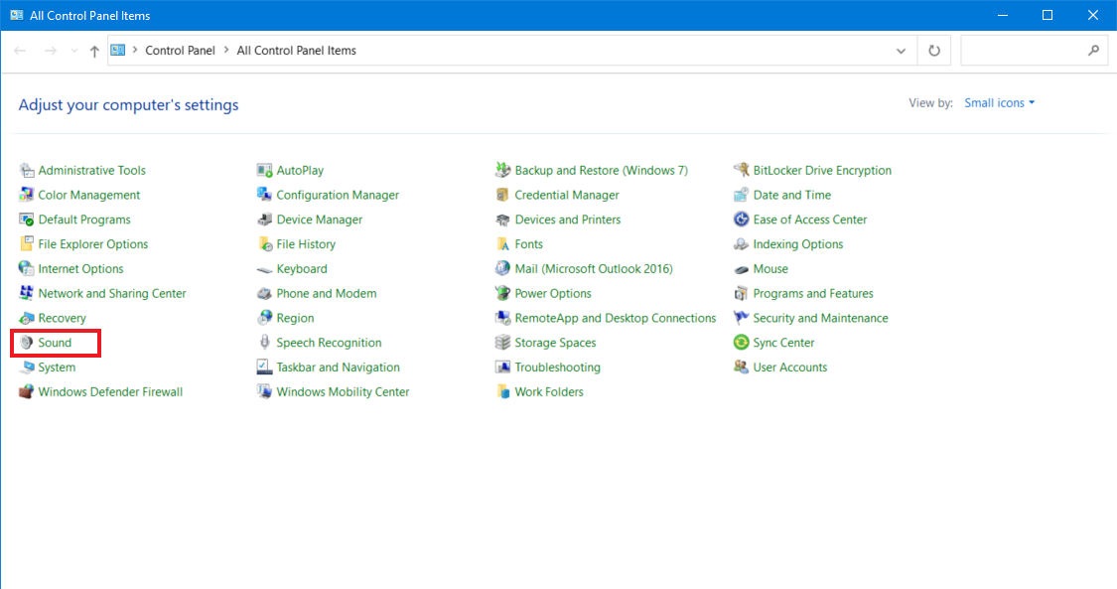Open the Backup and Restore icon
Screen dimensions: 1117x589
click(x=503, y=170)
